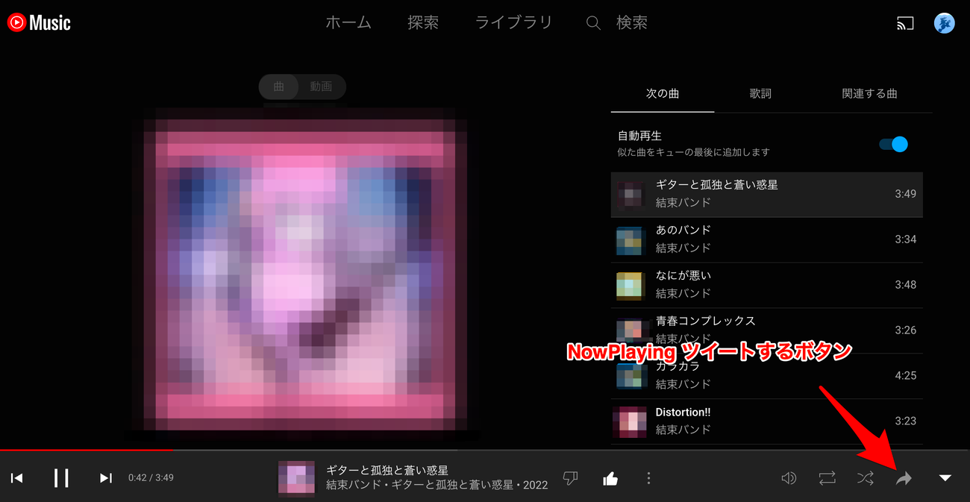Open the ライブラリ tab

tap(514, 23)
